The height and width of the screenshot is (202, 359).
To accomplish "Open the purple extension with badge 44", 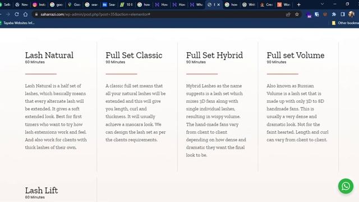I will pos(309,15).
